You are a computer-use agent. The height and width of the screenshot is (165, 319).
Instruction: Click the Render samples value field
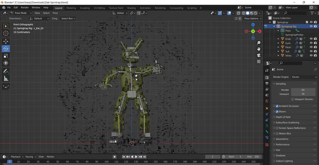pyautogui.click(x=303, y=90)
